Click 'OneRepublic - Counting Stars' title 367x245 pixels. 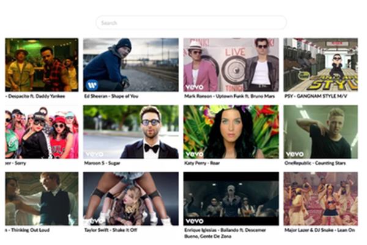click(315, 163)
